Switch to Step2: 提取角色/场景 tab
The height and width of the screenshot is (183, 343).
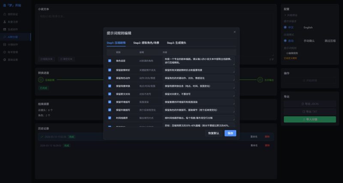click(x=146, y=43)
